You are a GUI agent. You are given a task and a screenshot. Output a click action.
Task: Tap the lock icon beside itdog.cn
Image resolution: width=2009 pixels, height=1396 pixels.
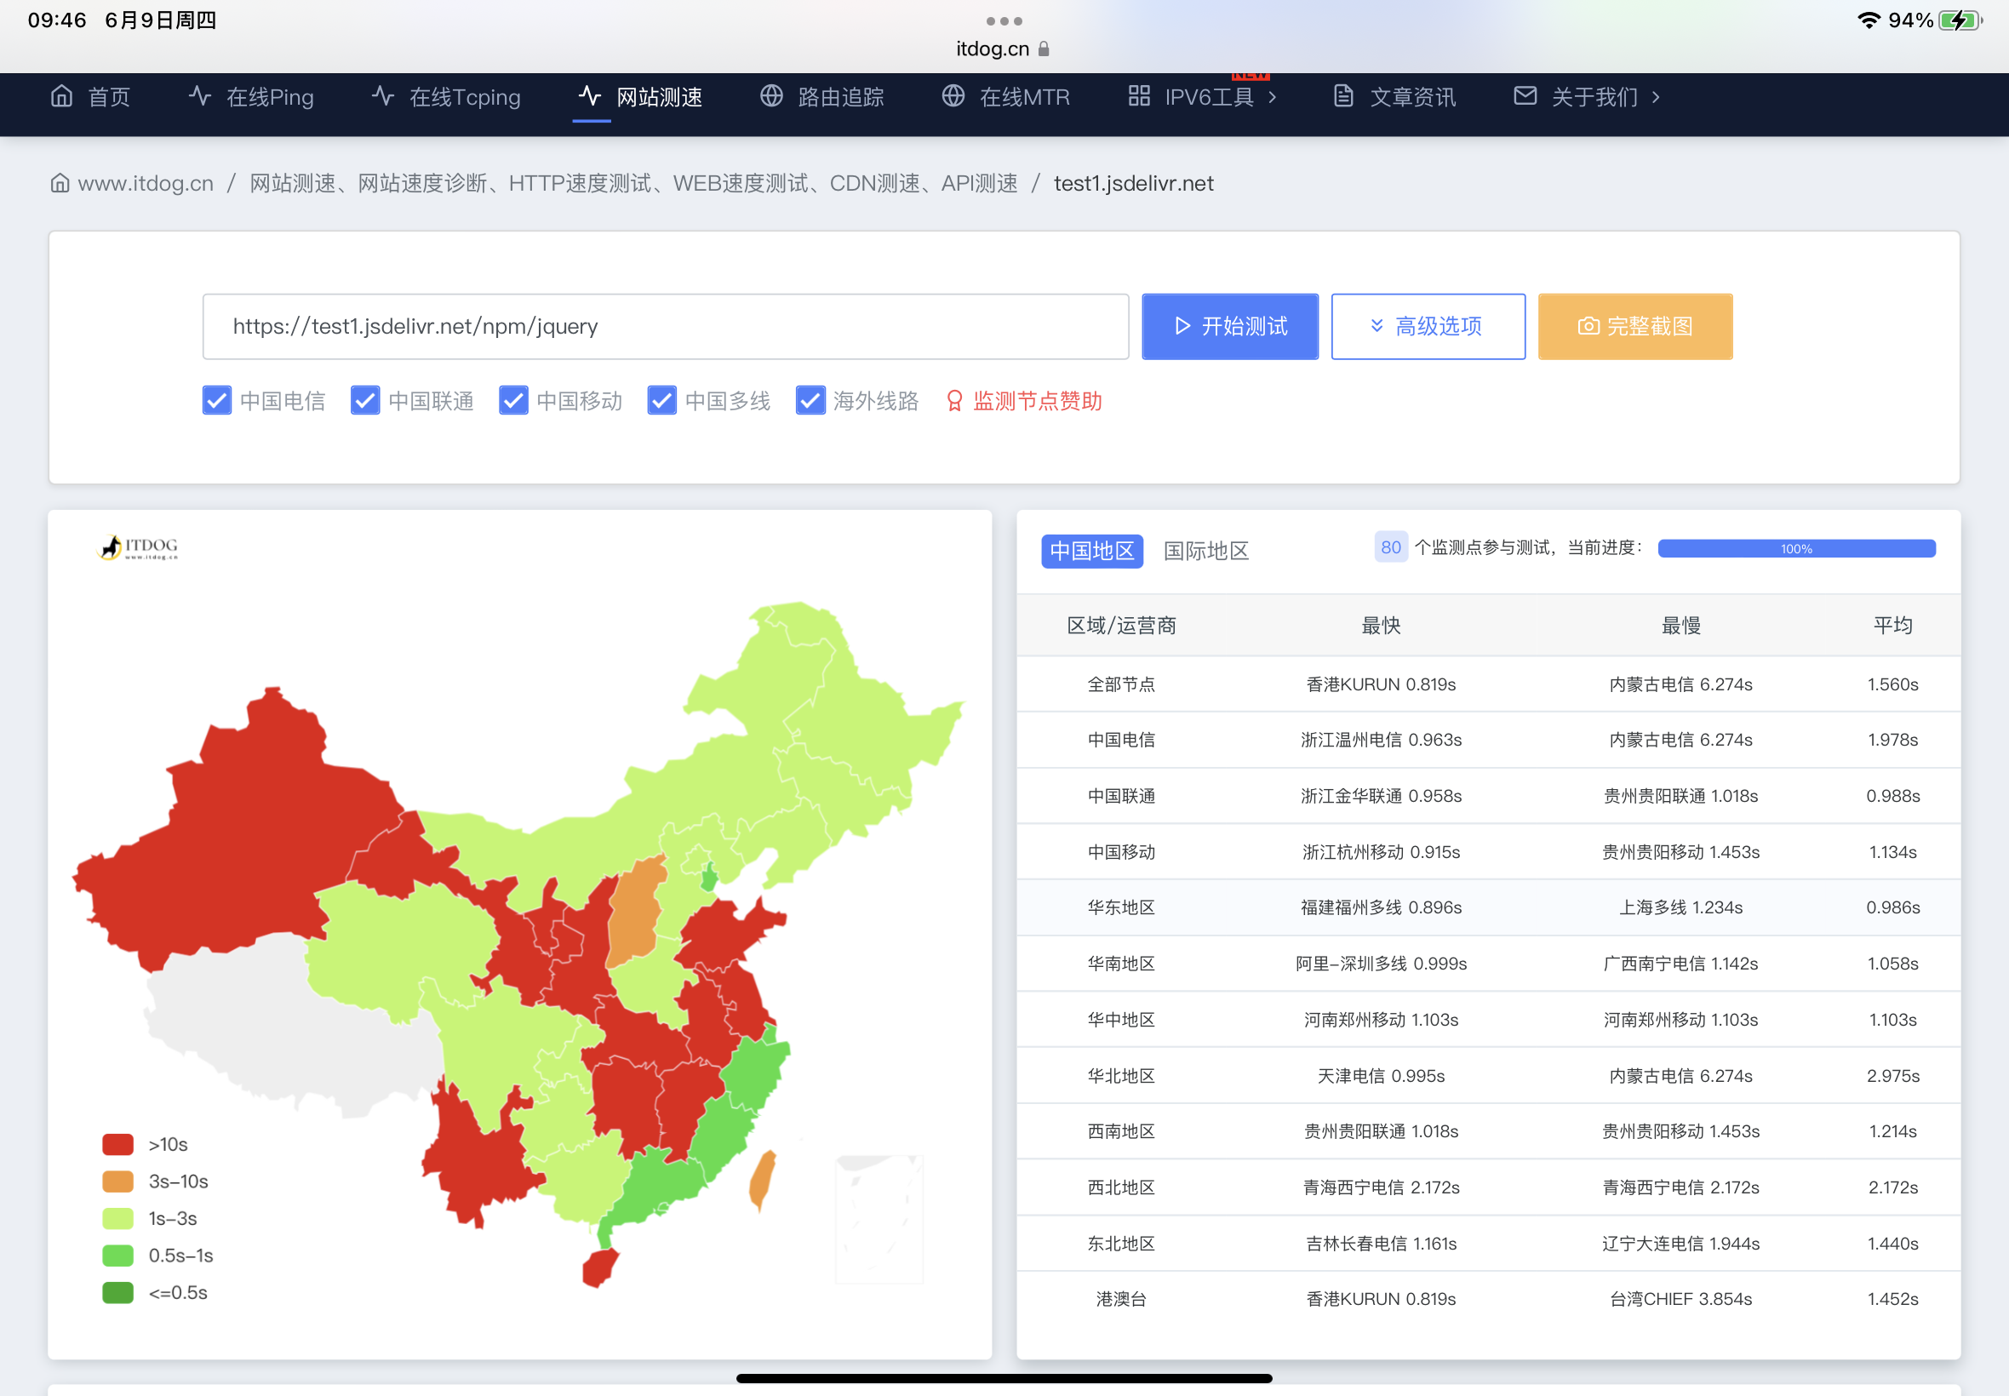pyautogui.click(x=1044, y=49)
